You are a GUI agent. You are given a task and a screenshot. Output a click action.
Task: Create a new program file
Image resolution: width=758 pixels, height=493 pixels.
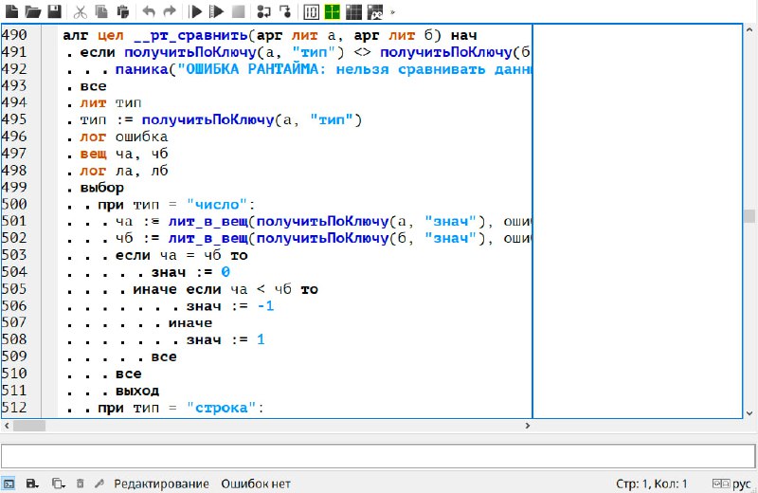[x=11, y=11]
